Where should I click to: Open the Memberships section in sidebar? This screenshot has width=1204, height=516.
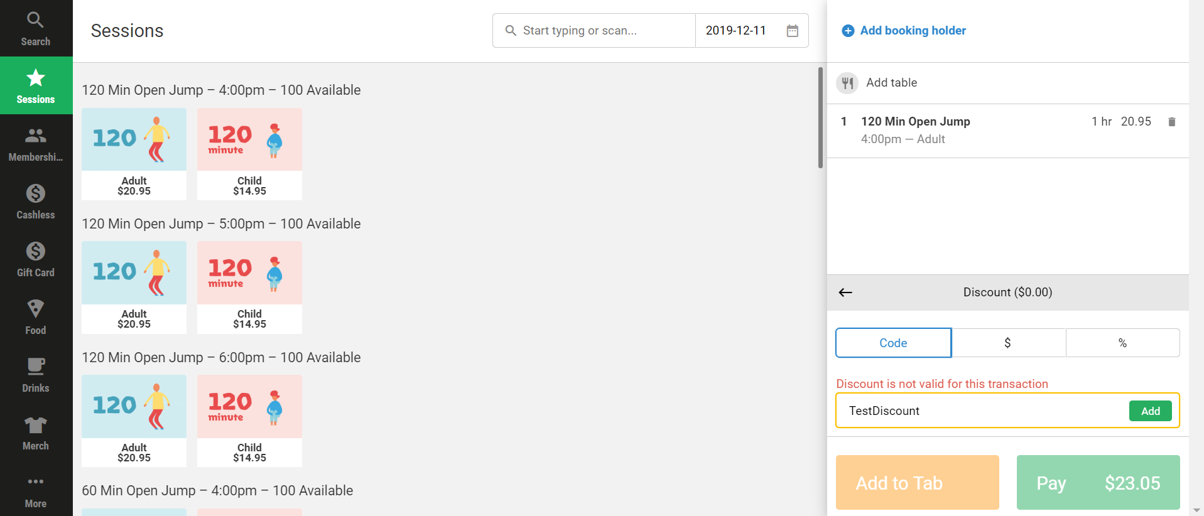point(36,144)
